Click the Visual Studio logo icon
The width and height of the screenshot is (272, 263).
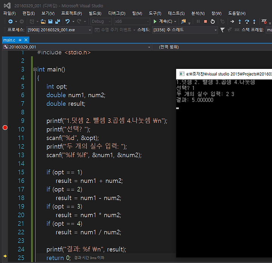point(7,6)
